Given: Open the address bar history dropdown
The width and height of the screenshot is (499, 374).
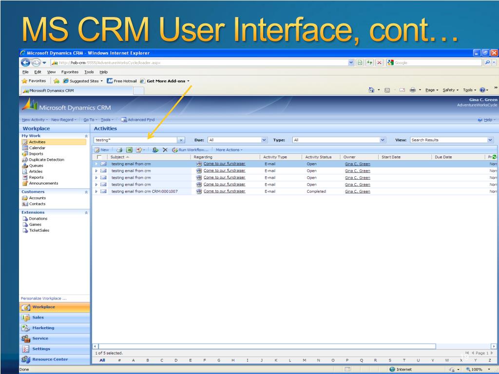Looking at the screenshot, I should click(351, 63).
